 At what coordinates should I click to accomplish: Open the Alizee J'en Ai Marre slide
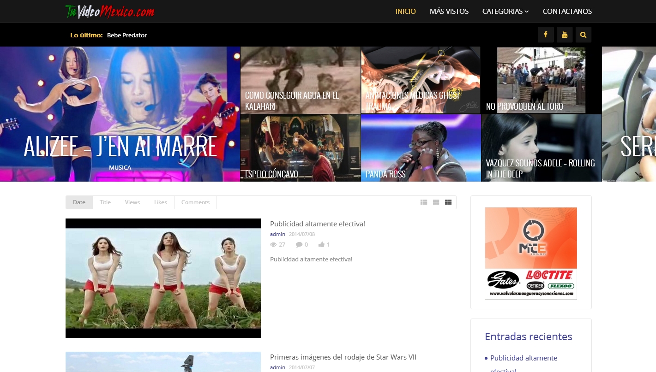click(120, 147)
